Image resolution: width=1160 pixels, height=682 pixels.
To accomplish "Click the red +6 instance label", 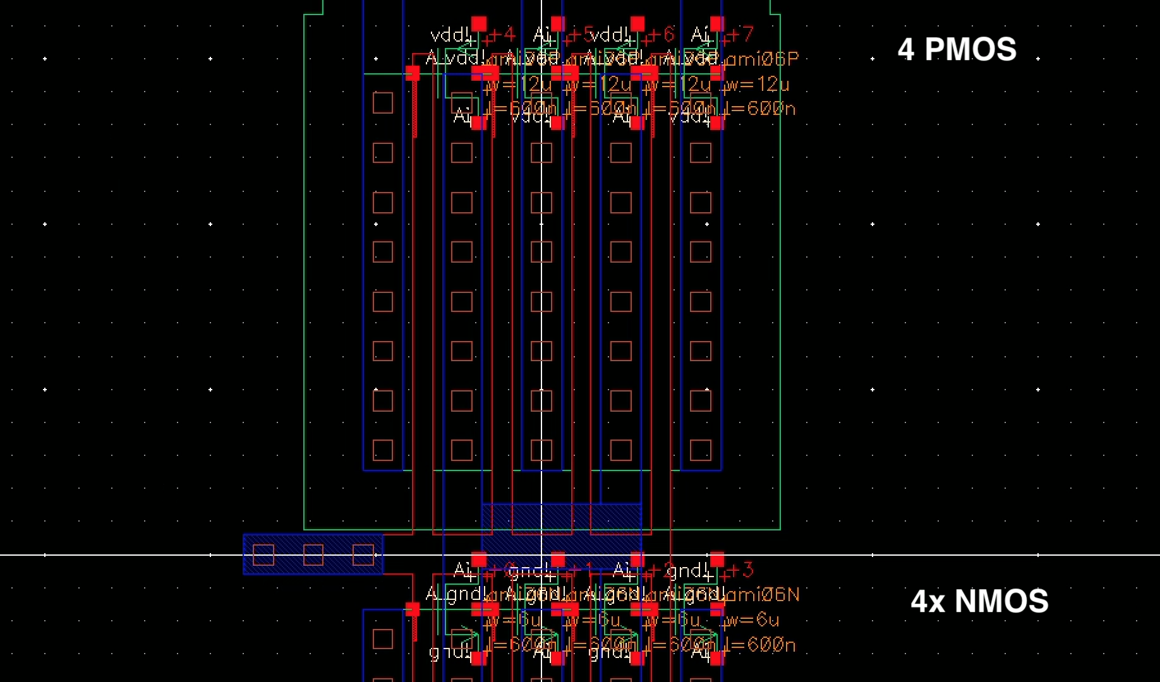I will [661, 35].
